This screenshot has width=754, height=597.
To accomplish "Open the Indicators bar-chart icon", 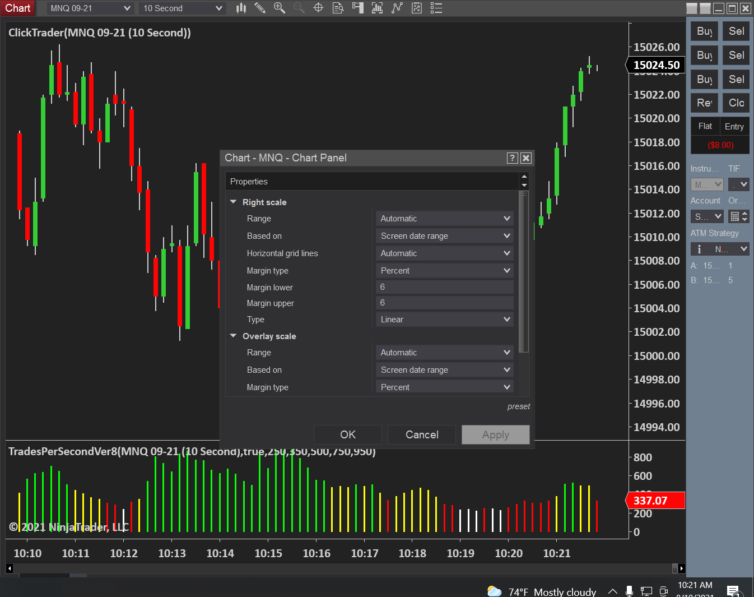I will (377, 8).
